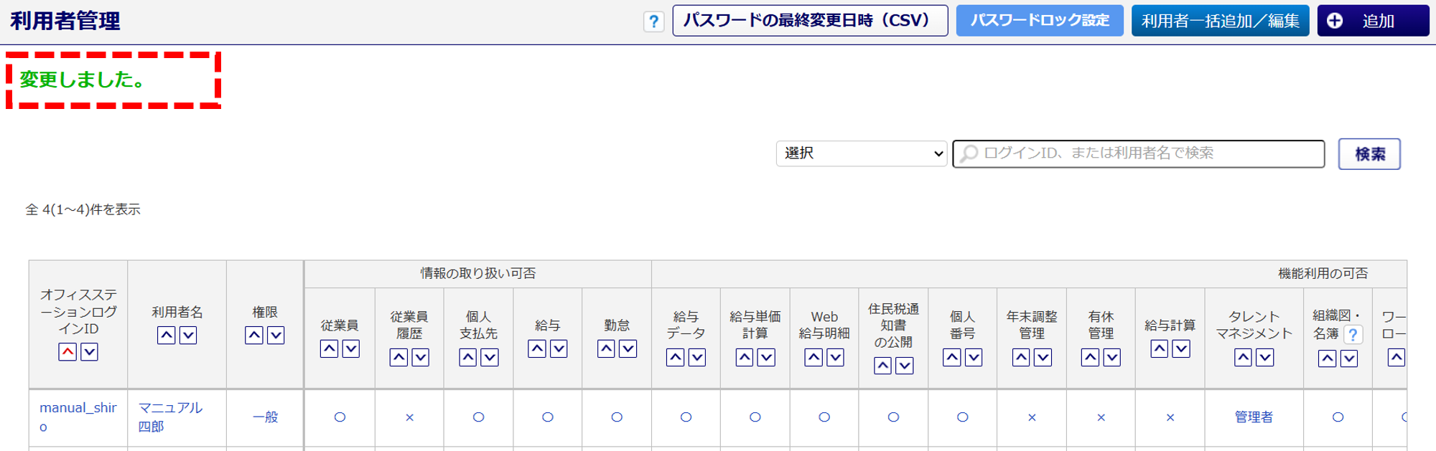Sort ascending by オフィスステーションログインID
The width and height of the screenshot is (1436, 451).
click(67, 352)
